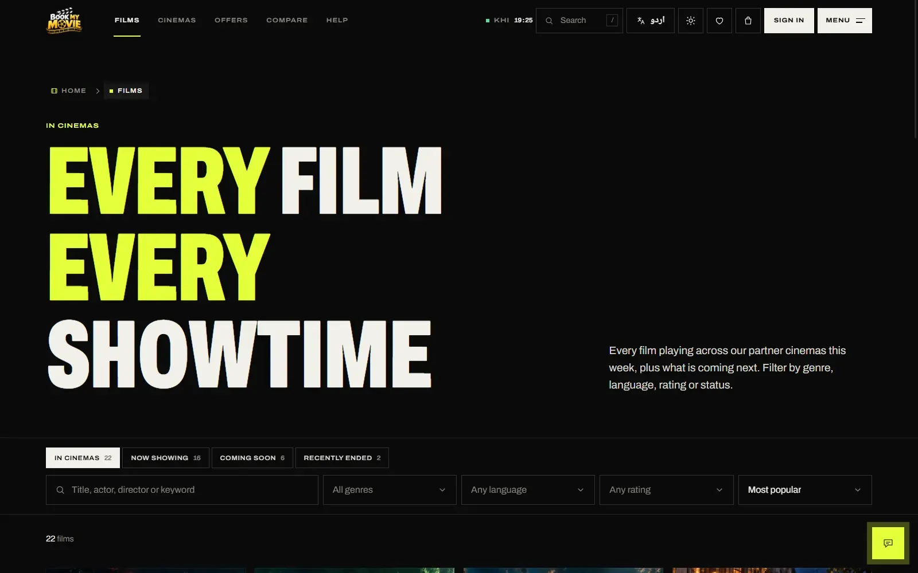Click the Home breadcrumb link
The width and height of the screenshot is (918, 573).
coord(69,91)
